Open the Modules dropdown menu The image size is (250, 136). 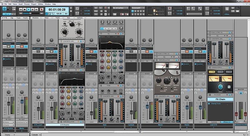tap(36, 18)
